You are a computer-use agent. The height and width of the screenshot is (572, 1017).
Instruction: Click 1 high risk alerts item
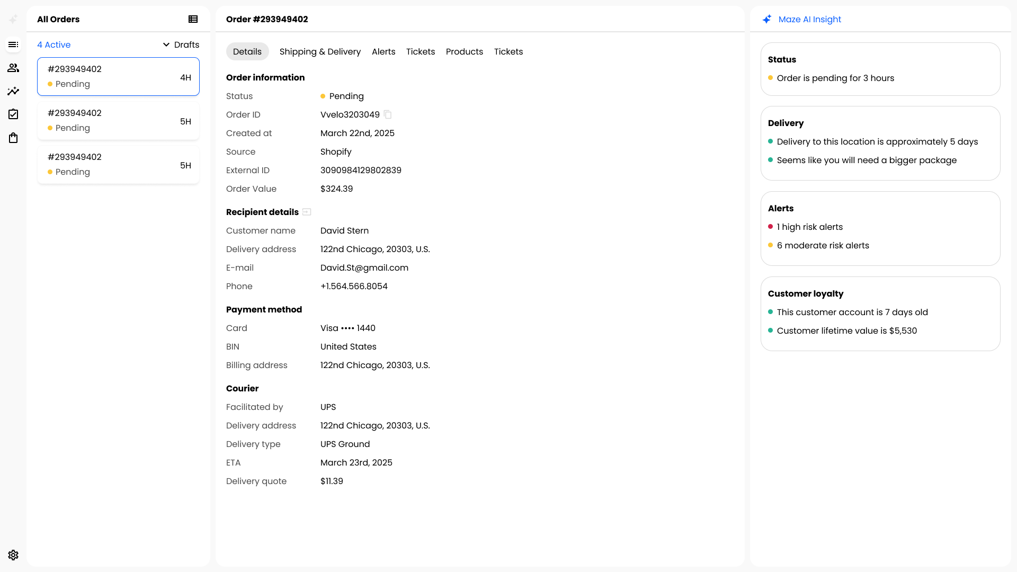[809, 227]
